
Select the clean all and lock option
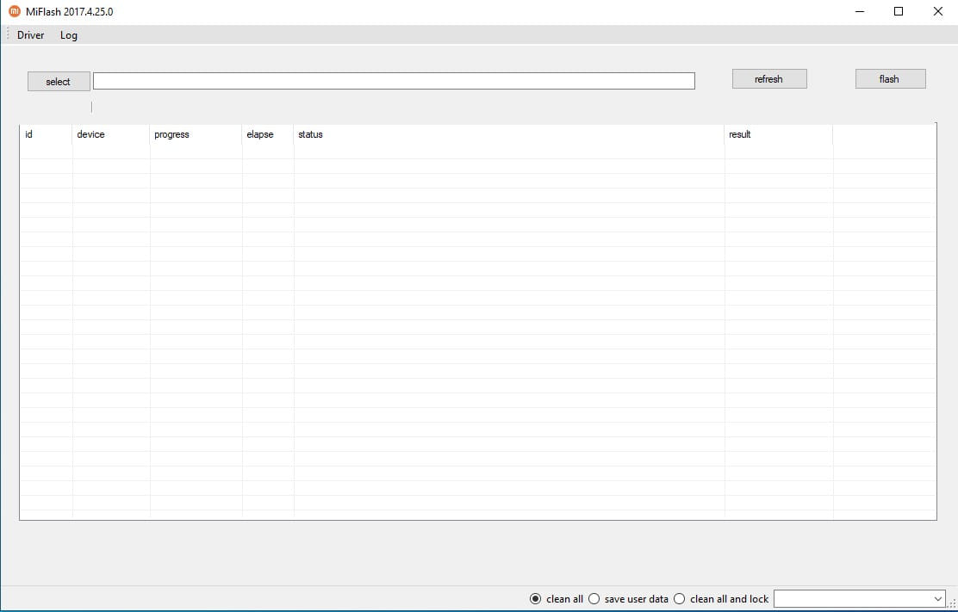click(x=679, y=599)
